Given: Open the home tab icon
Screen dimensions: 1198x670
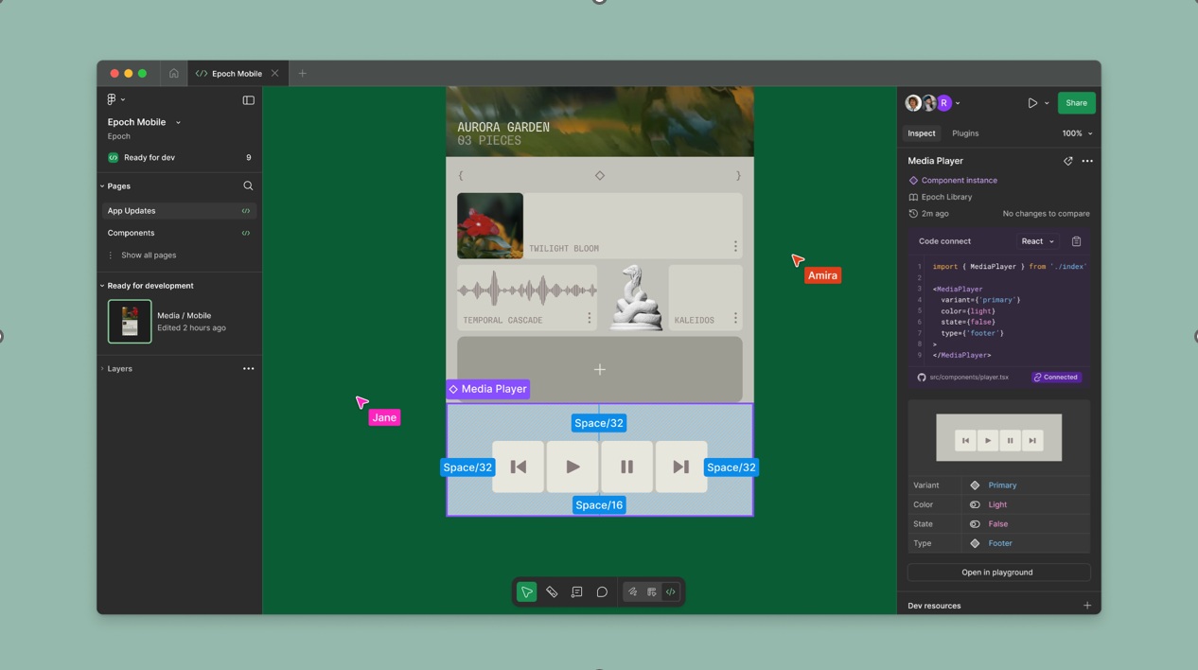Looking at the screenshot, I should (174, 74).
